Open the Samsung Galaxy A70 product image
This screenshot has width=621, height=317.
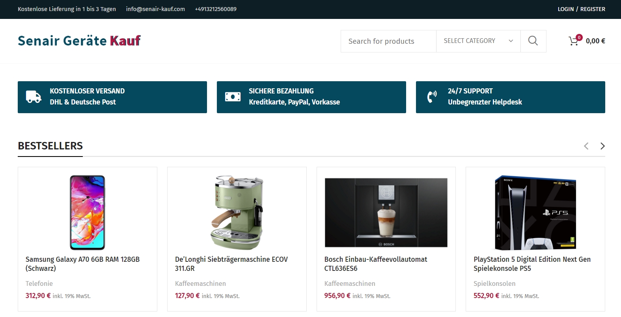tap(88, 213)
